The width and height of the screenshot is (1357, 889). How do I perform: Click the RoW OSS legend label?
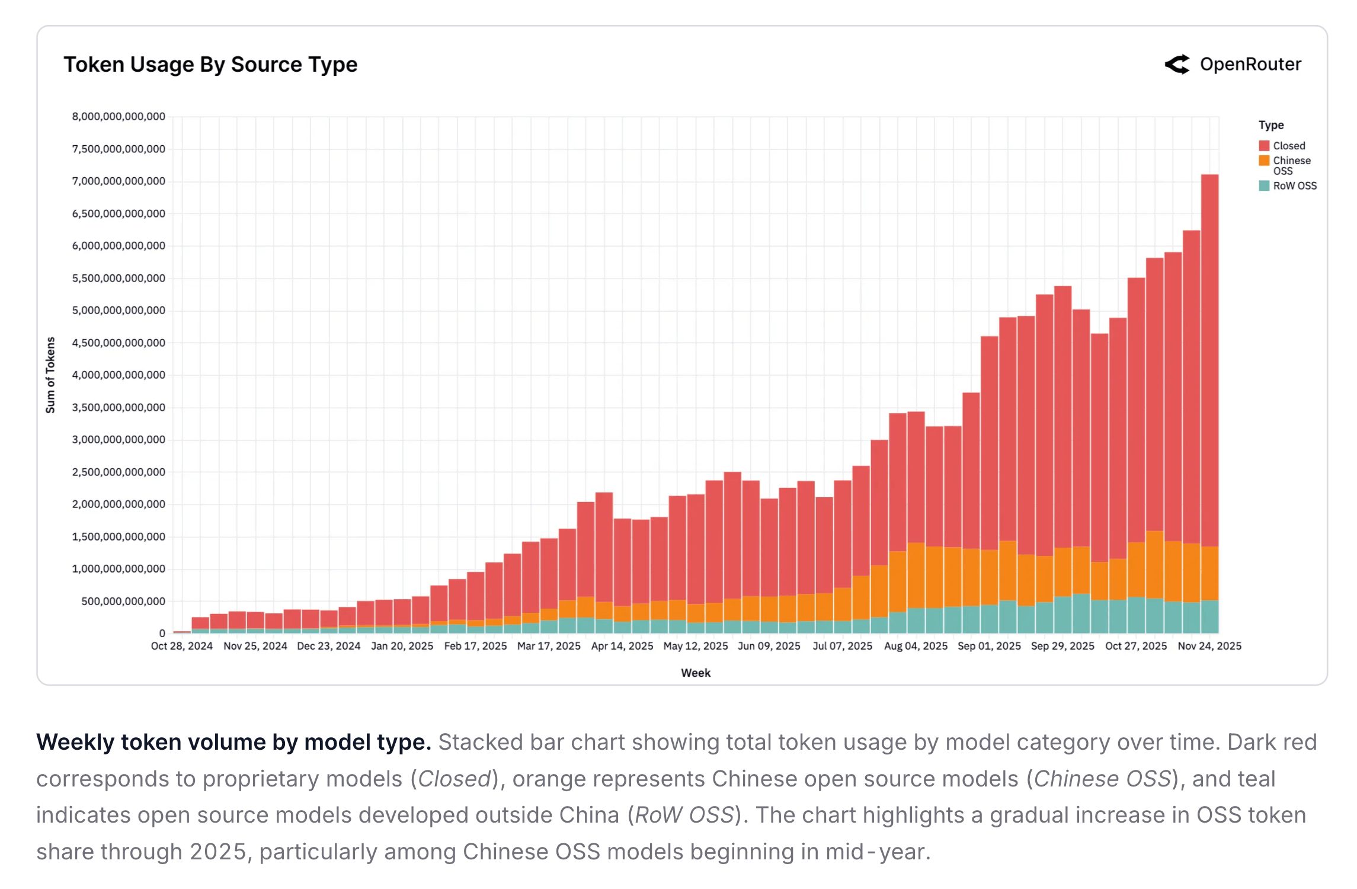(1295, 186)
